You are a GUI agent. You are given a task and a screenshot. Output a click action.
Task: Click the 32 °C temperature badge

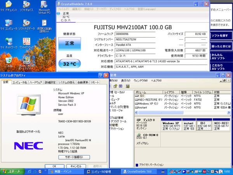[x=70, y=64]
